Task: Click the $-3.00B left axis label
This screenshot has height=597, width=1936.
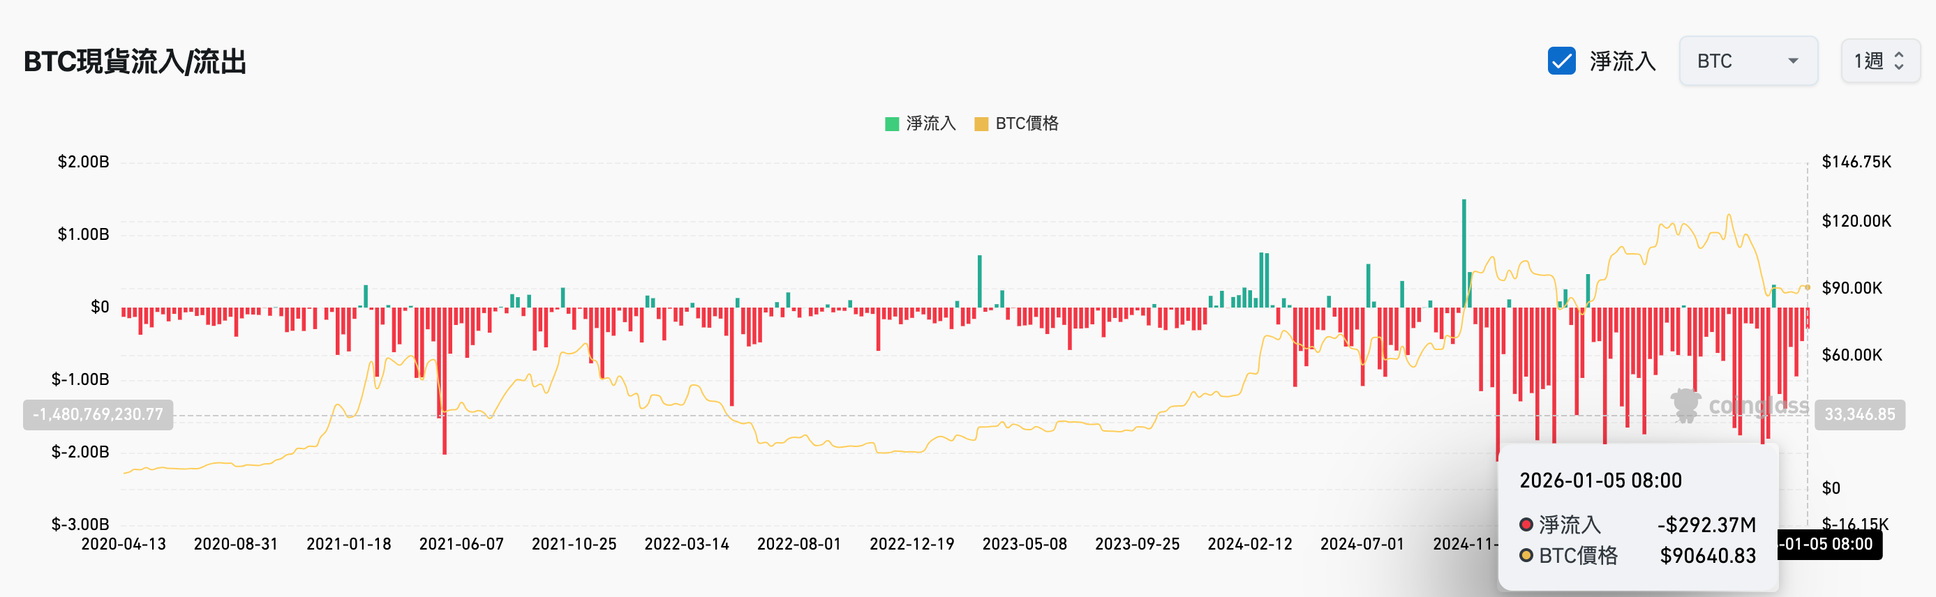Action: [x=80, y=524]
